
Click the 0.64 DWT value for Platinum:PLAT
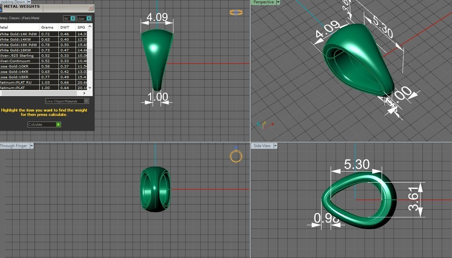[64, 88]
